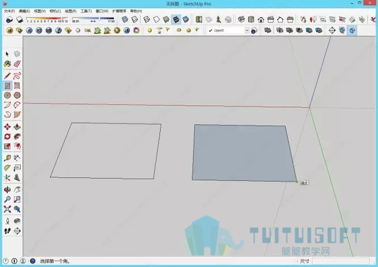Pick the Freehand squiggle tool
The image size is (378, 267).
click(17, 76)
